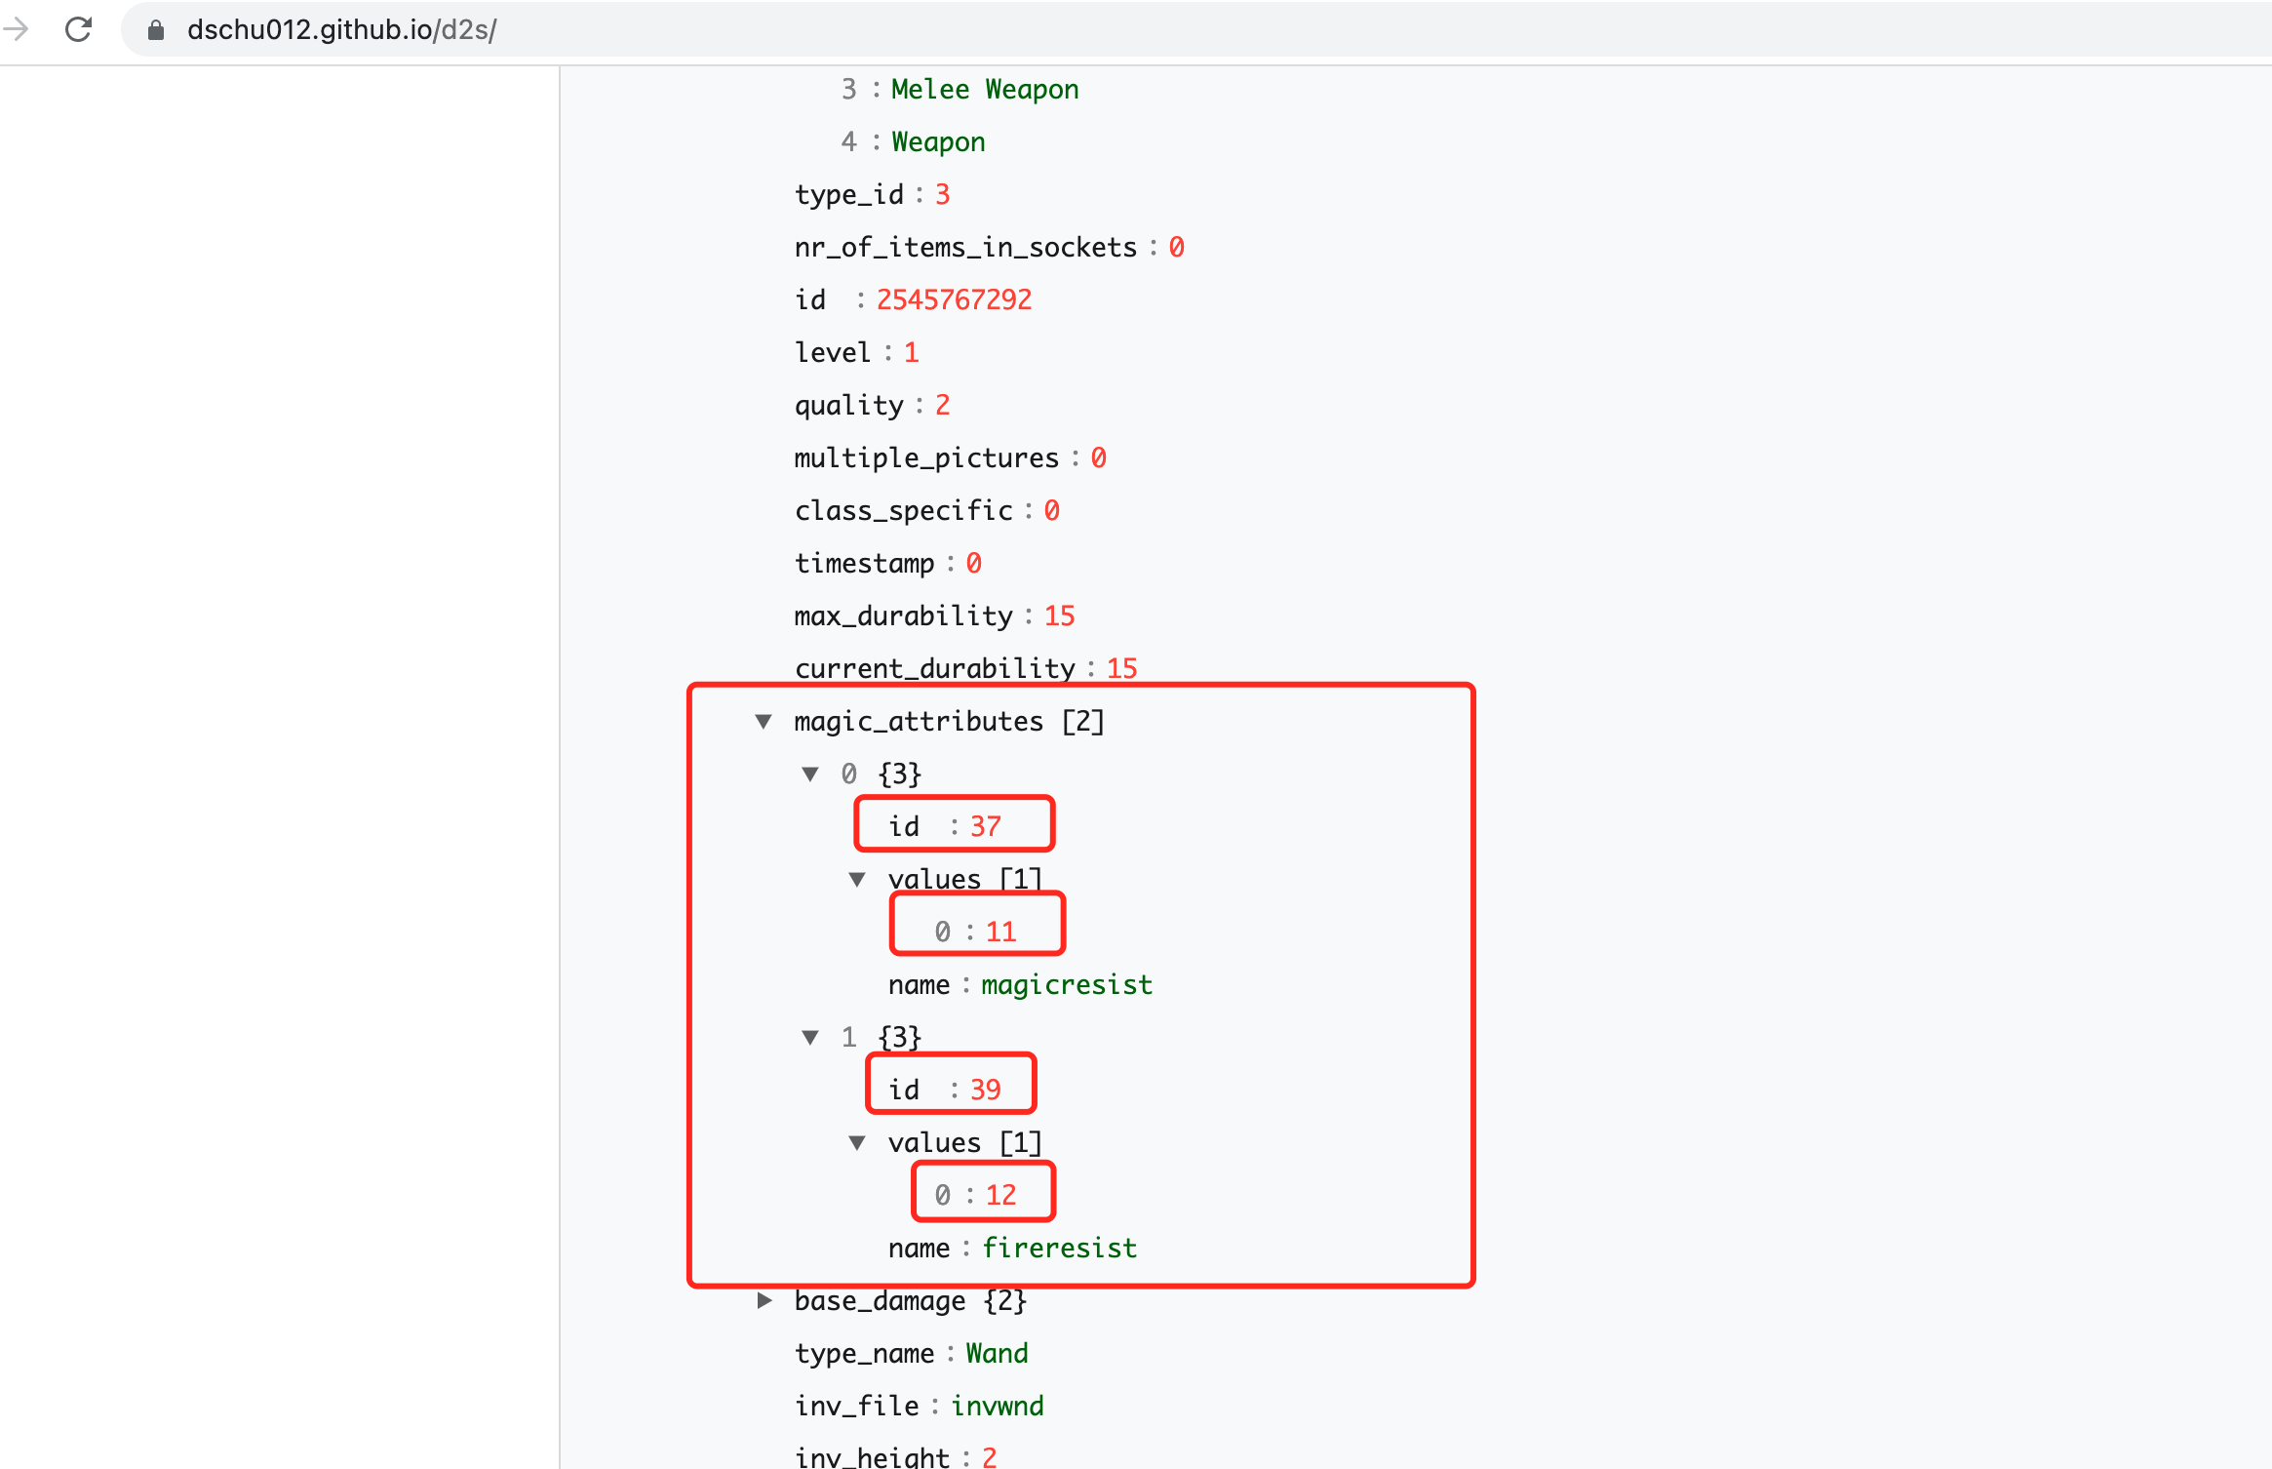Collapse values array under id 37
2272x1469 pixels.
857,880
